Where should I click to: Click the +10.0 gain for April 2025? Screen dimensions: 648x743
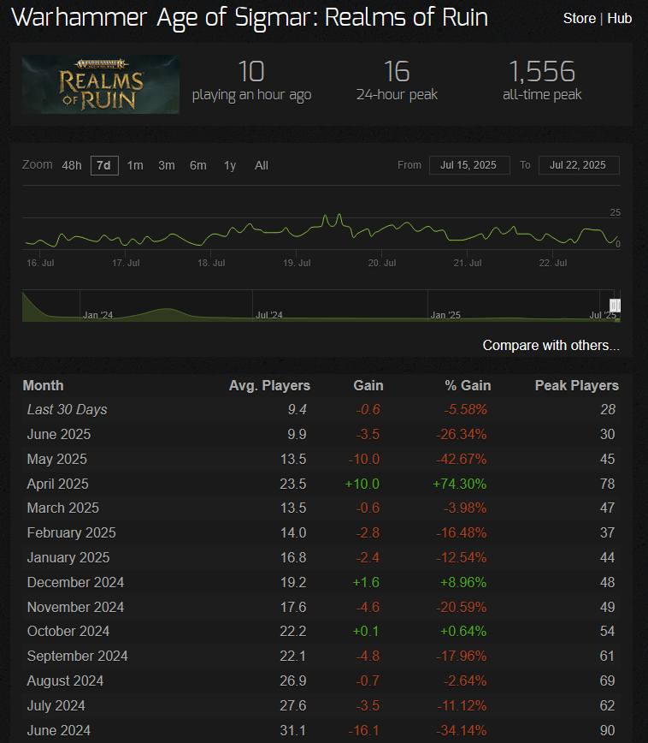(x=362, y=484)
